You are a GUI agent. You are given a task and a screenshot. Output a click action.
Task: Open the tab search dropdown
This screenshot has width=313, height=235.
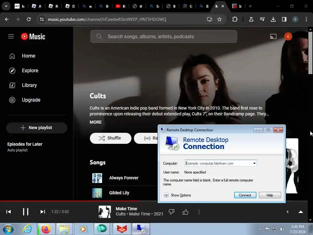click(6, 6)
